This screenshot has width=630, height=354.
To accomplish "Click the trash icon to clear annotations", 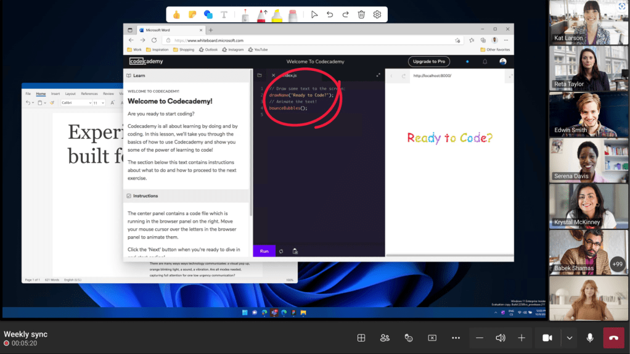I will click(x=361, y=14).
